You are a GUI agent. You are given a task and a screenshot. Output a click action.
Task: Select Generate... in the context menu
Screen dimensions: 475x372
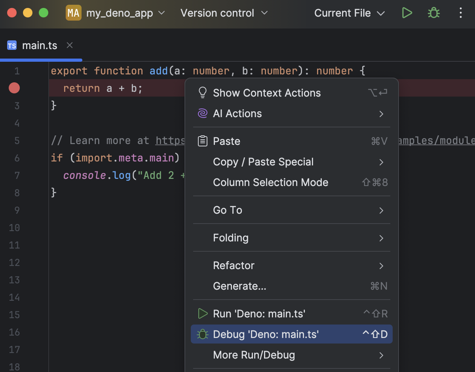pyautogui.click(x=239, y=286)
